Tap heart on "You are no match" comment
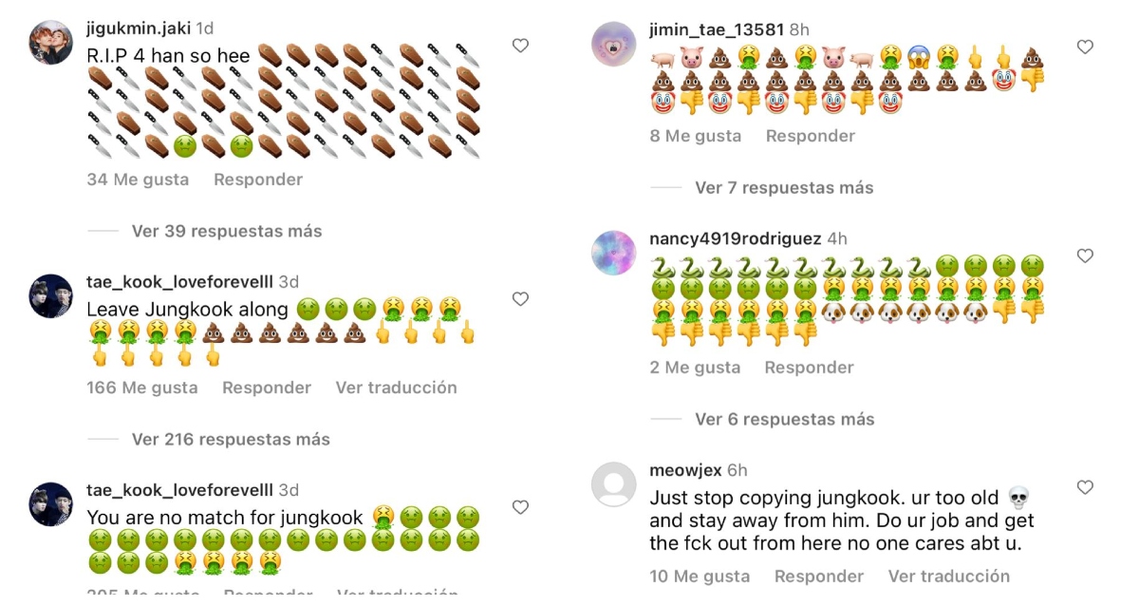 [520, 507]
